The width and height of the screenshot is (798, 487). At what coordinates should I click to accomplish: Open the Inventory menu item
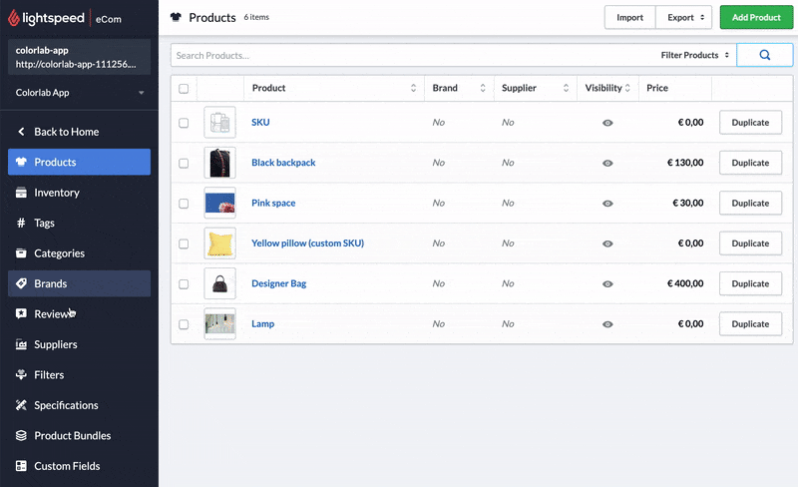80,193
